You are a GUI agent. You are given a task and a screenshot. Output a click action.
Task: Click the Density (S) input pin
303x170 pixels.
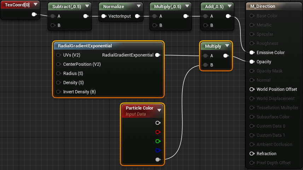point(58,82)
